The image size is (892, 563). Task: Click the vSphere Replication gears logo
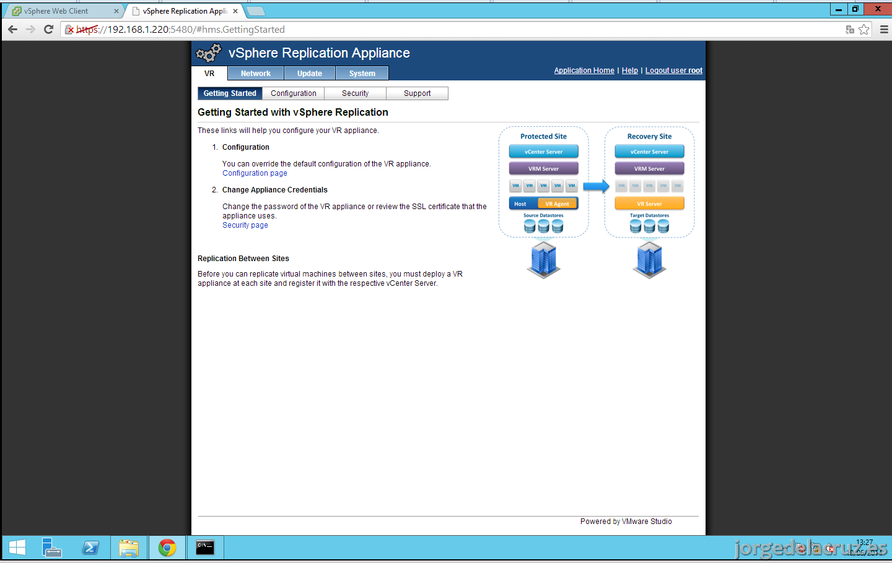(208, 53)
